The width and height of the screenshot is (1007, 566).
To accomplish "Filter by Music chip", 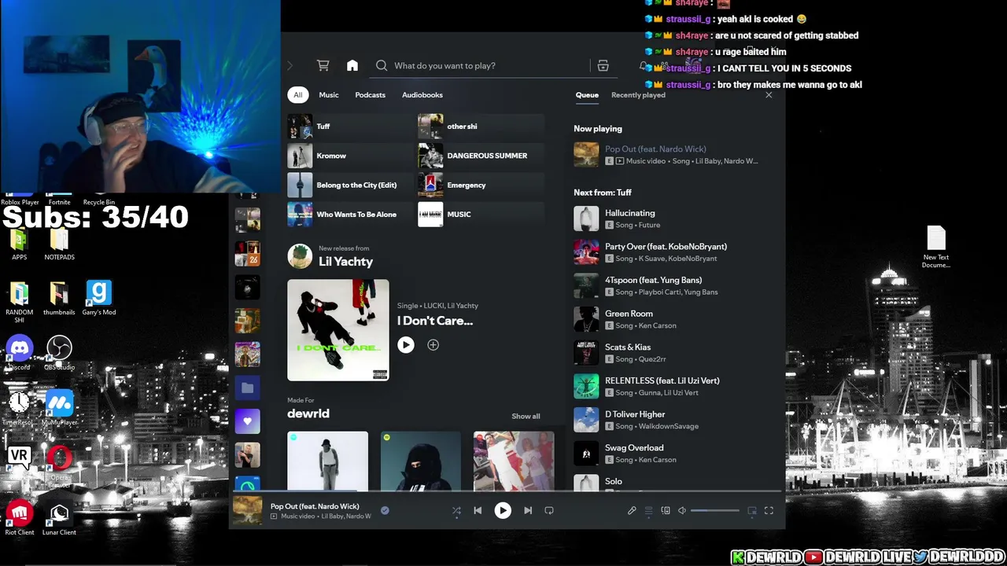I will pos(329,95).
